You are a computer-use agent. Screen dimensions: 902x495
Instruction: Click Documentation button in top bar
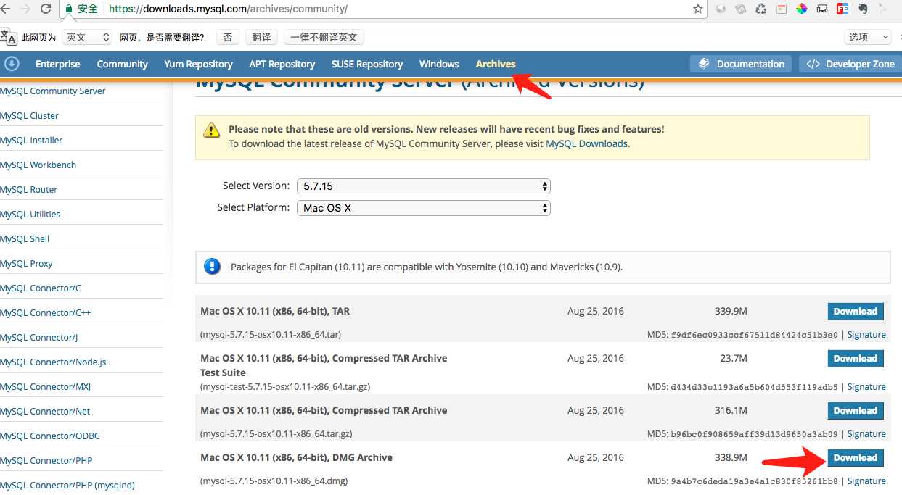click(741, 64)
